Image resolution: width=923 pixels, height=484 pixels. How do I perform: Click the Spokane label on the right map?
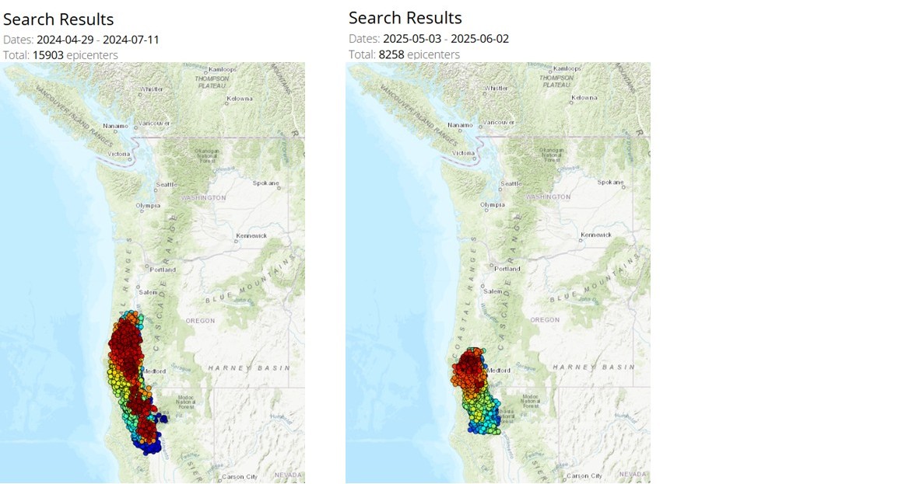coord(610,182)
